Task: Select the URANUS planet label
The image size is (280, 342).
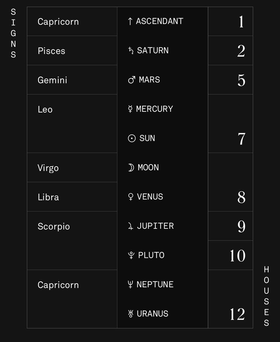Action: [152, 314]
